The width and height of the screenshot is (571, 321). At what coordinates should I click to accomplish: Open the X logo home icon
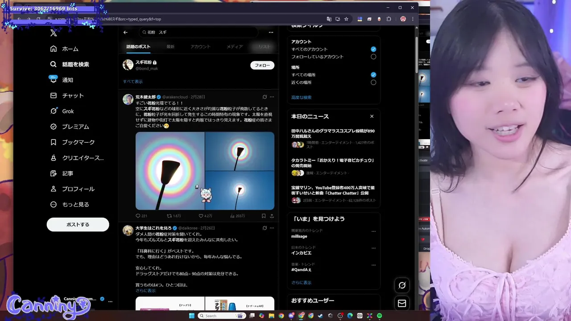[54, 33]
